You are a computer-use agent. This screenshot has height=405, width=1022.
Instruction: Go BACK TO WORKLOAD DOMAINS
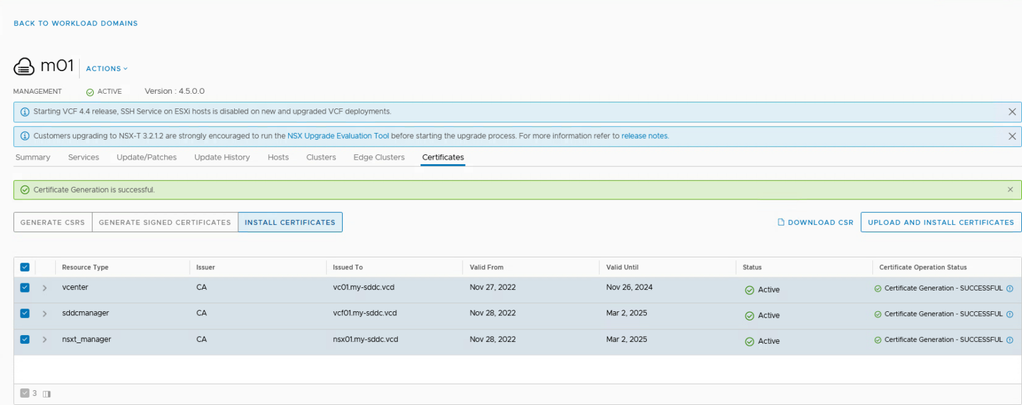click(76, 23)
